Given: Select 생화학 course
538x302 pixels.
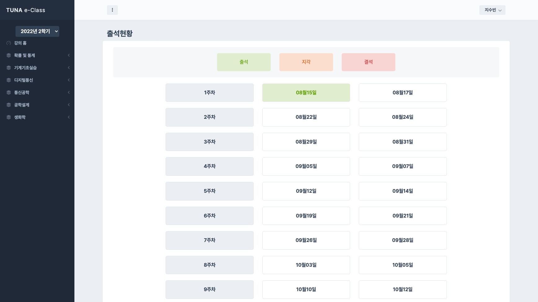Looking at the screenshot, I should tap(37, 117).
